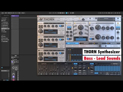Image resolution: width=123 pixels, height=92 pixels.
Task: Open lower filter Mode dropdown
Action: point(108,35)
